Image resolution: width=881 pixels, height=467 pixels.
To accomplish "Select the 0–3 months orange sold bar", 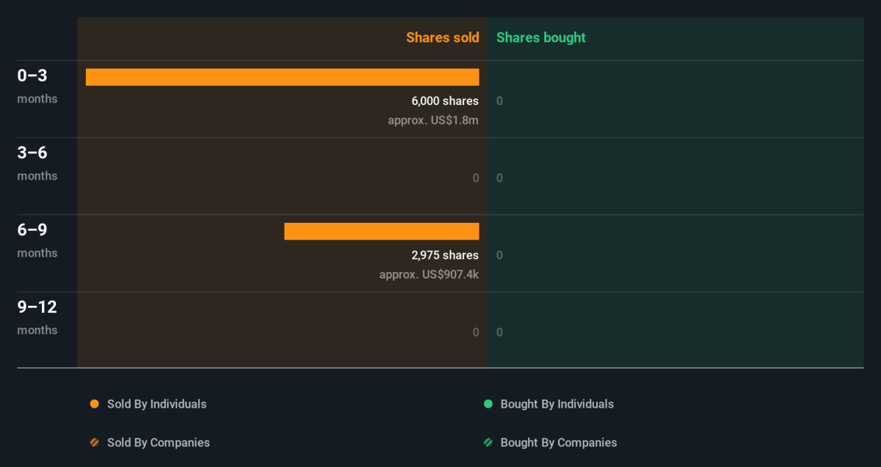I will point(283,77).
